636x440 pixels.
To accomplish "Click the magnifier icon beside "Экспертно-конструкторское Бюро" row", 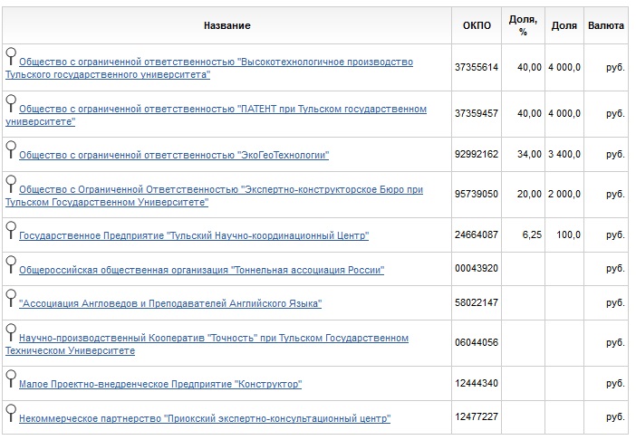I will point(10,183).
